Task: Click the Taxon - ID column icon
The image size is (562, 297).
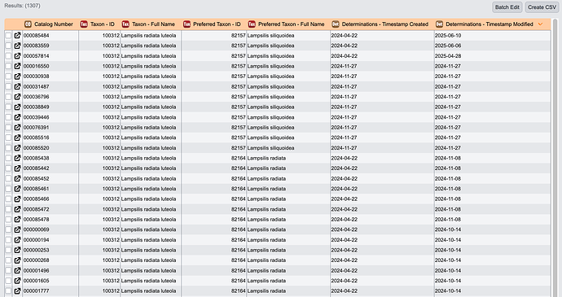Action: coord(84,24)
